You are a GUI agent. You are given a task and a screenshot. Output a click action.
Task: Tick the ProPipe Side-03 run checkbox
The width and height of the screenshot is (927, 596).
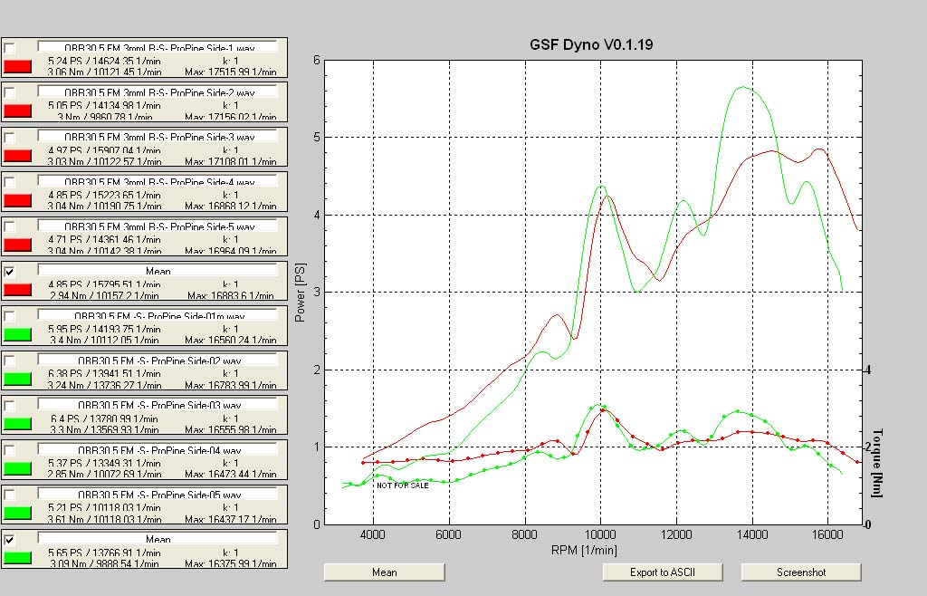tap(9, 406)
